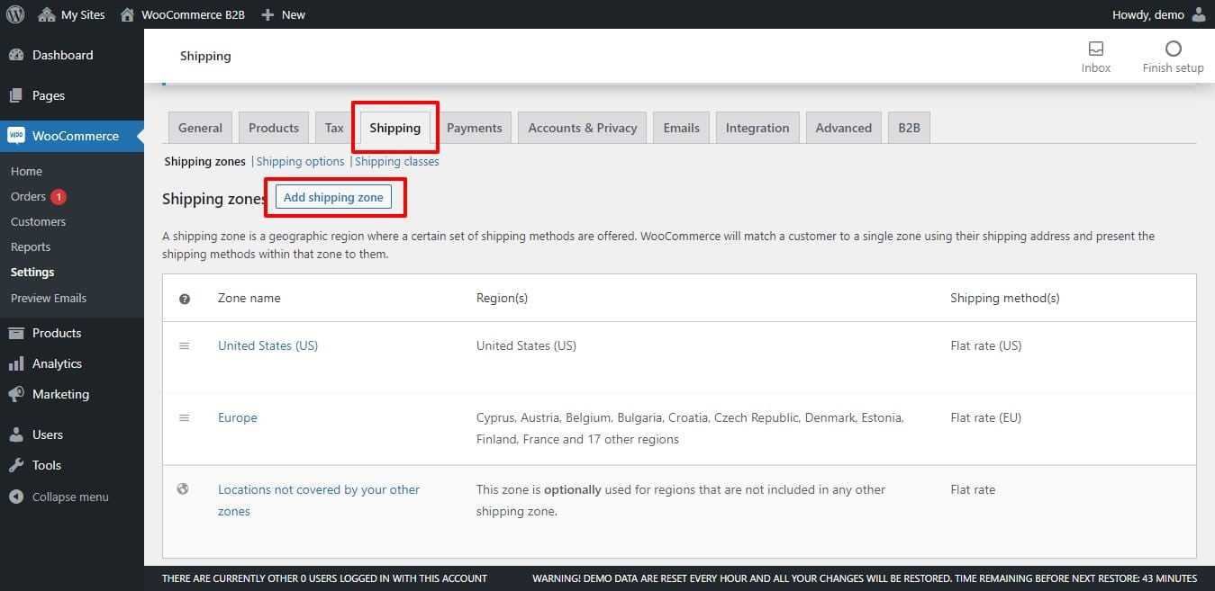The height and width of the screenshot is (591, 1215).
Task: Open the Advanced tab
Action: (x=844, y=128)
